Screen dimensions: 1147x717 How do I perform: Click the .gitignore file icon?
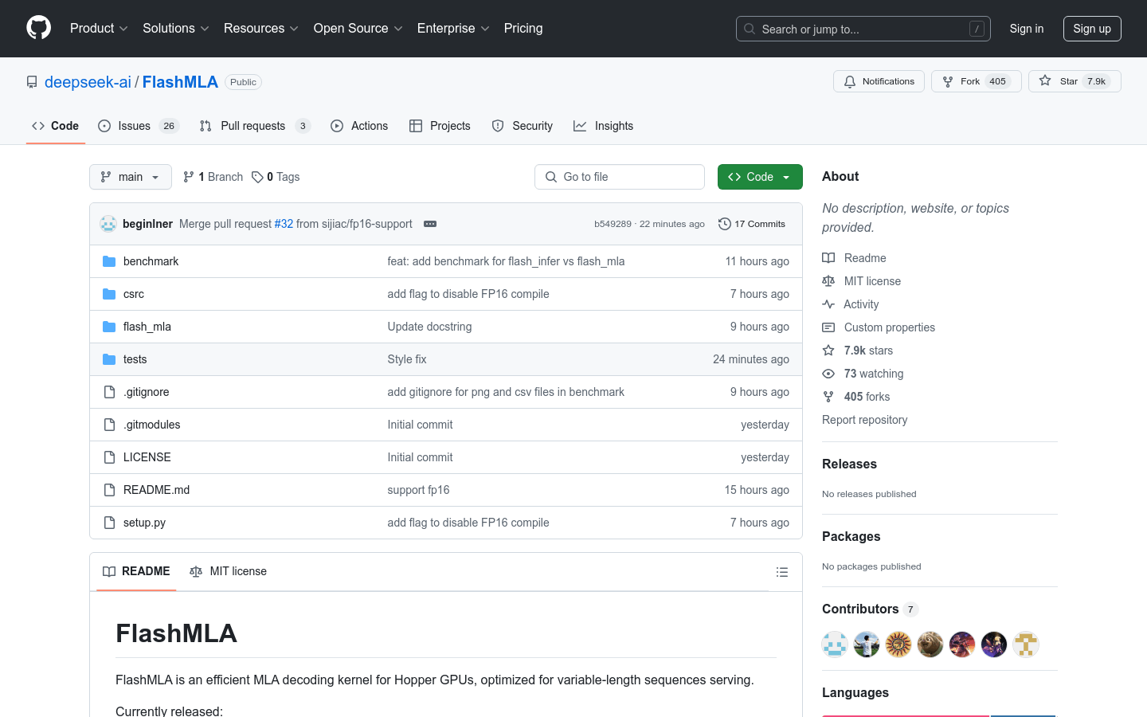pos(109,392)
